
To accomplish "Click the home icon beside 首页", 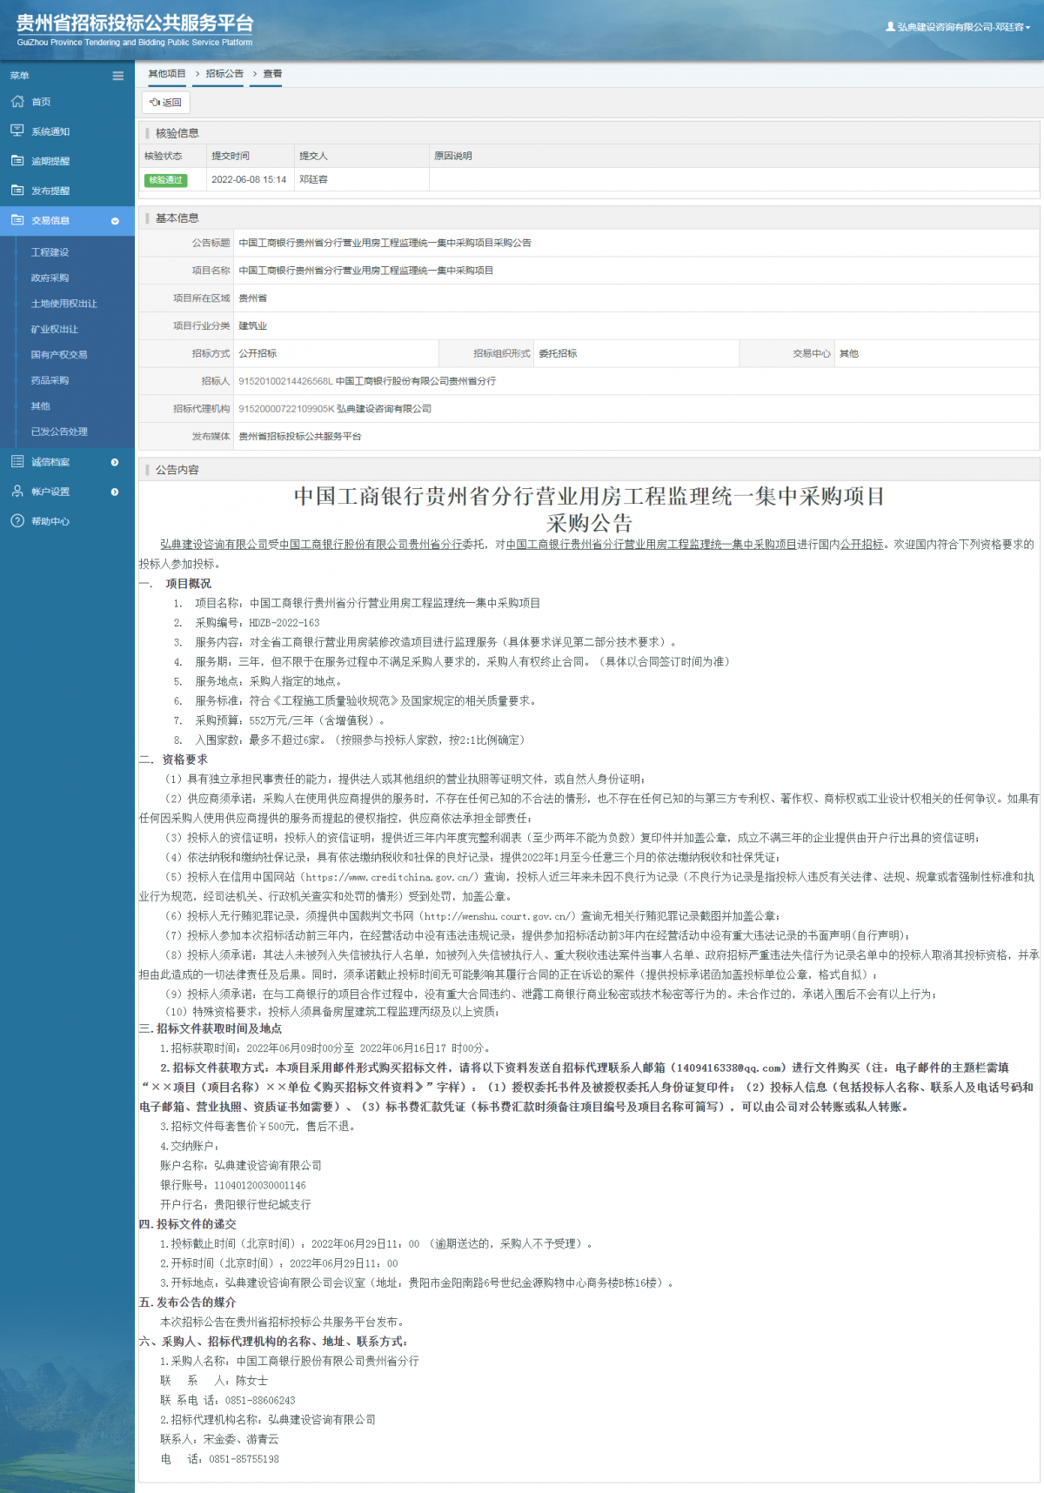I will coord(17,102).
